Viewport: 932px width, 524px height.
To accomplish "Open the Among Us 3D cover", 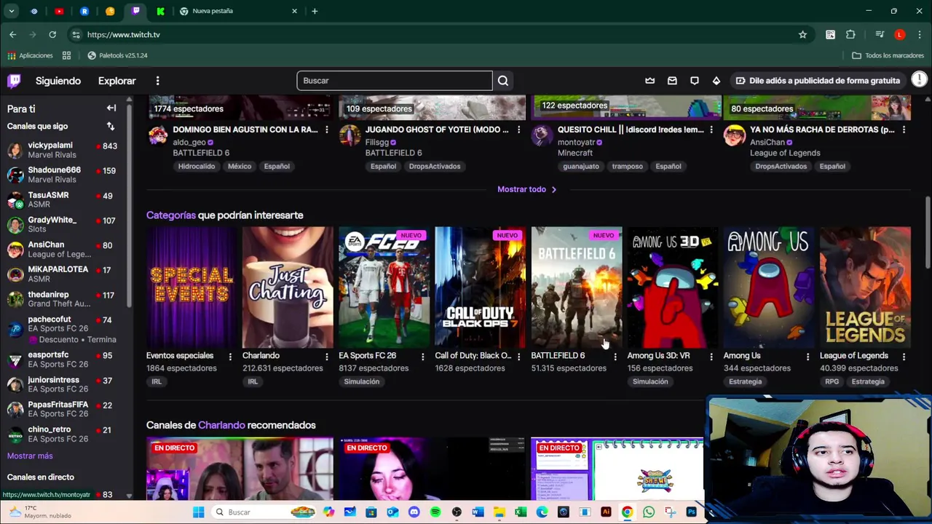I will [x=673, y=287].
